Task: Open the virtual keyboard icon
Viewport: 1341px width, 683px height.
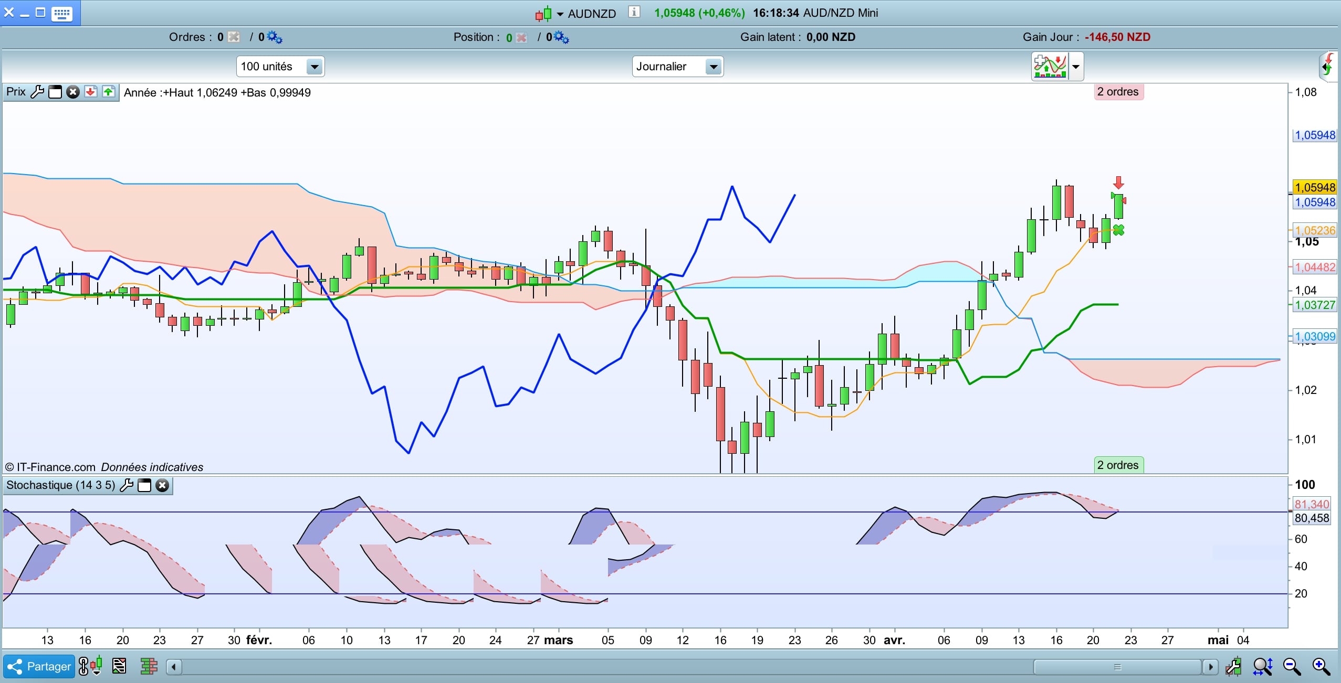Action: [x=62, y=13]
